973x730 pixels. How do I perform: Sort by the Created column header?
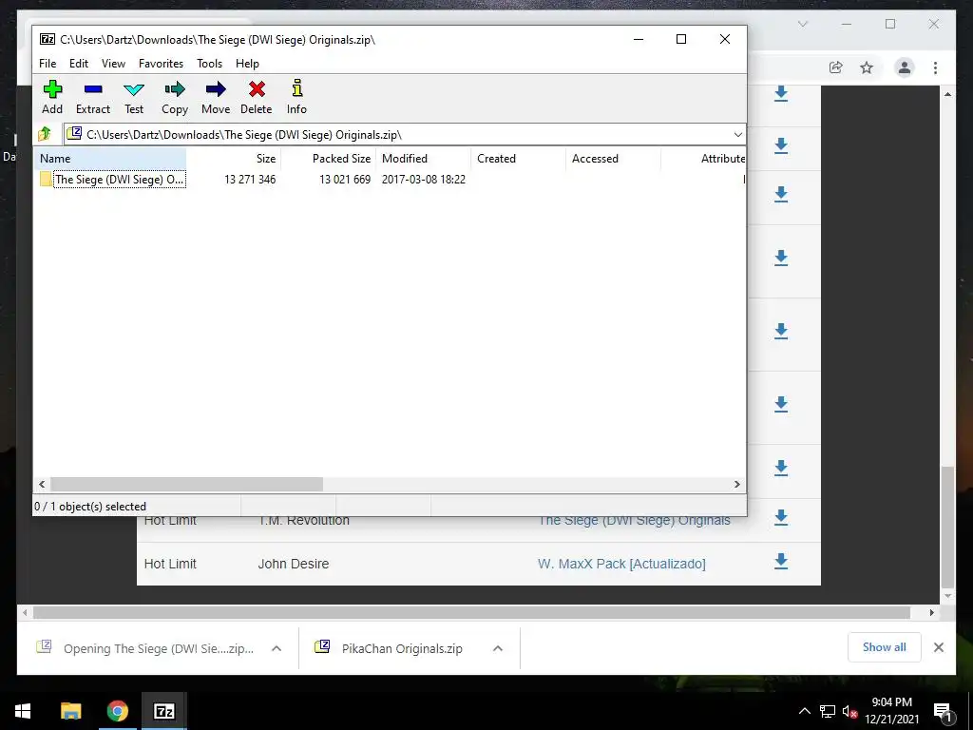519,159
